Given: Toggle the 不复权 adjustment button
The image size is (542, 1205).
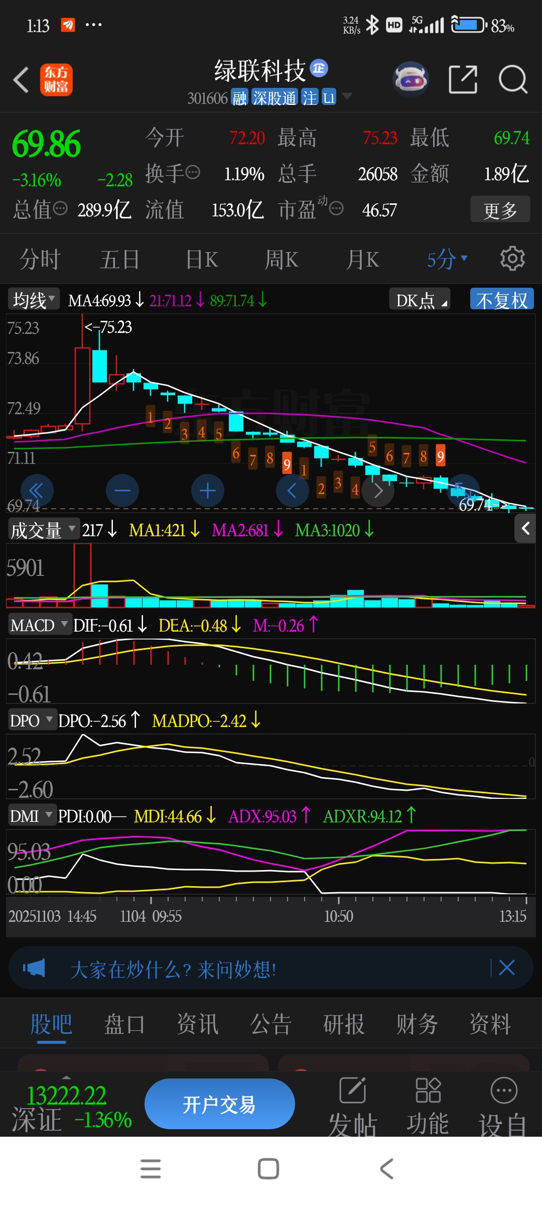Looking at the screenshot, I should click(x=502, y=300).
